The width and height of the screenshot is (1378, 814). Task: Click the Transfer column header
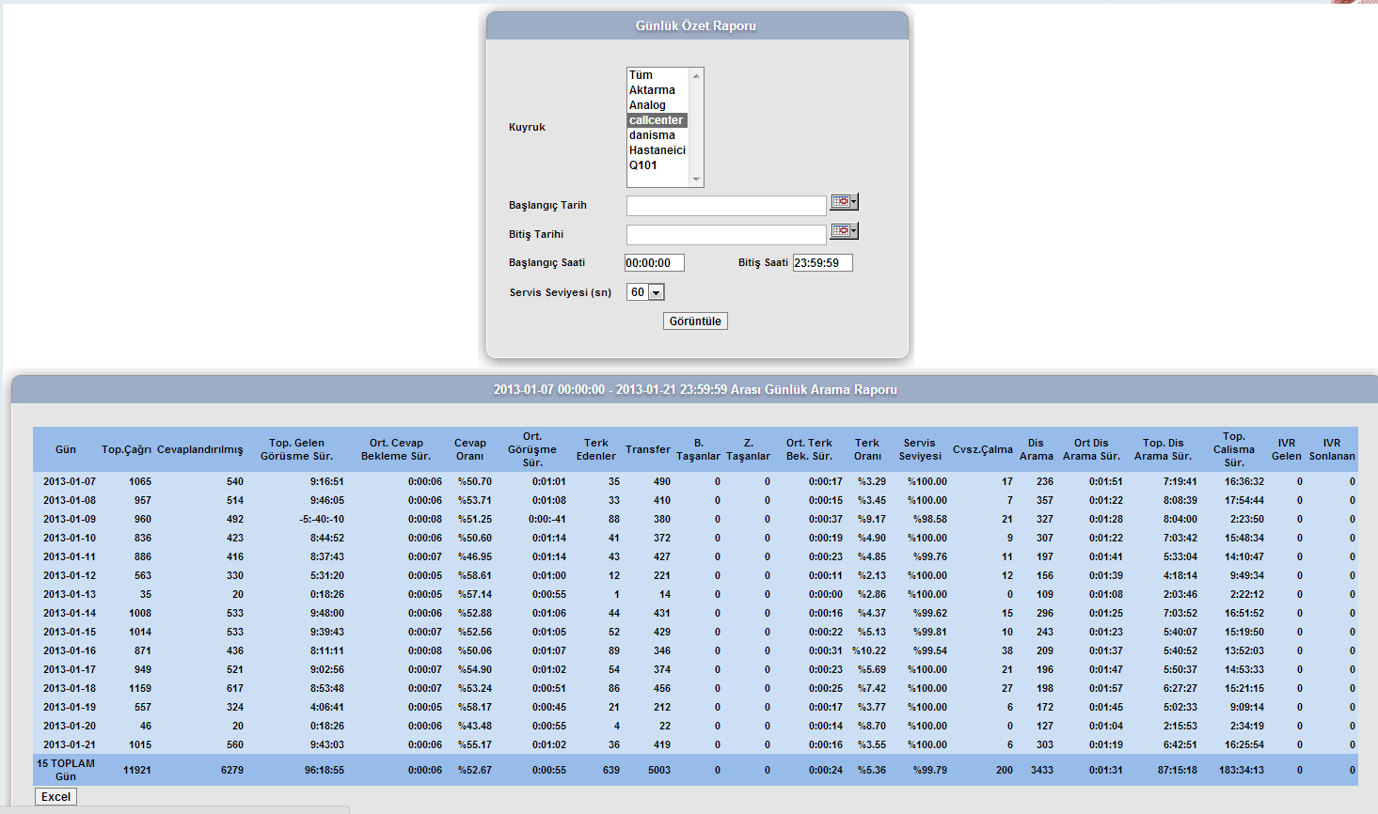(x=648, y=449)
